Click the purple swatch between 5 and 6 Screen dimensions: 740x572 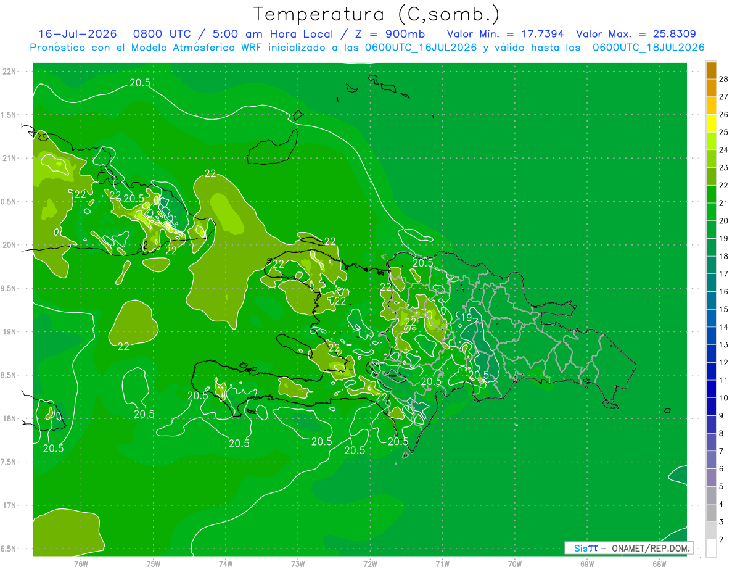711,478
